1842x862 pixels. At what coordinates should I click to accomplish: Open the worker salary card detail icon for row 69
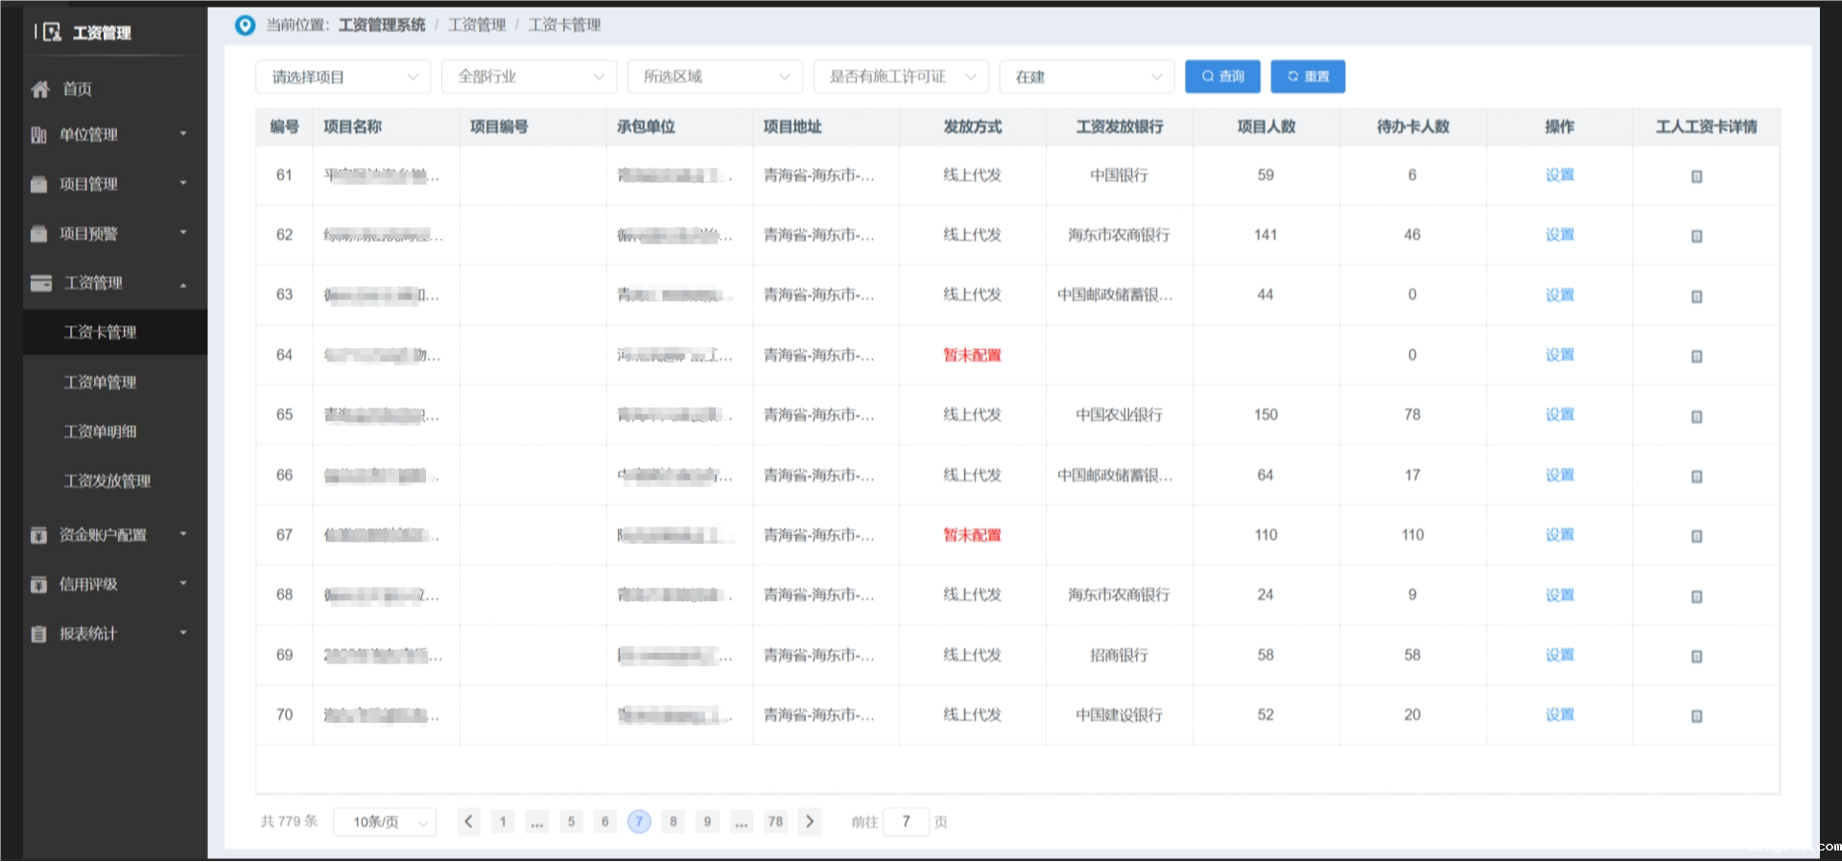1696,656
